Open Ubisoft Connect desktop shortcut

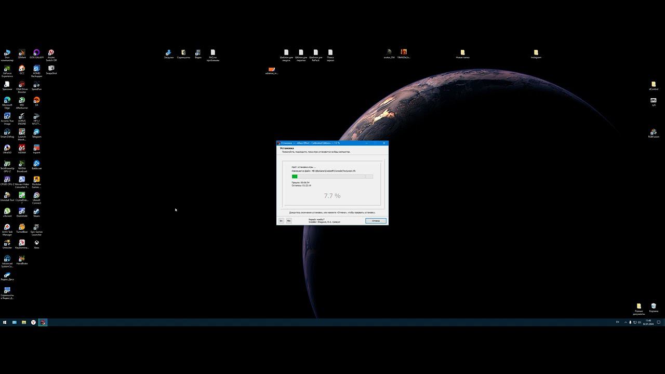[36, 198]
